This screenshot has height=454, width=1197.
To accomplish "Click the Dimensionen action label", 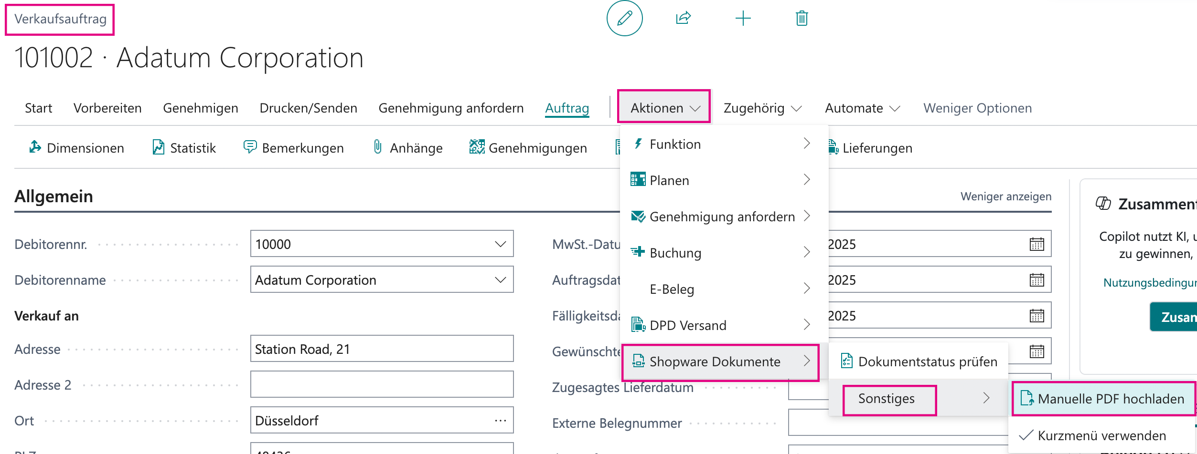I will click(x=85, y=148).
